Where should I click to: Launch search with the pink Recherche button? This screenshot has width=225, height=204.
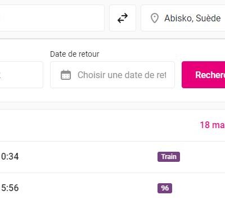[204, 75]
